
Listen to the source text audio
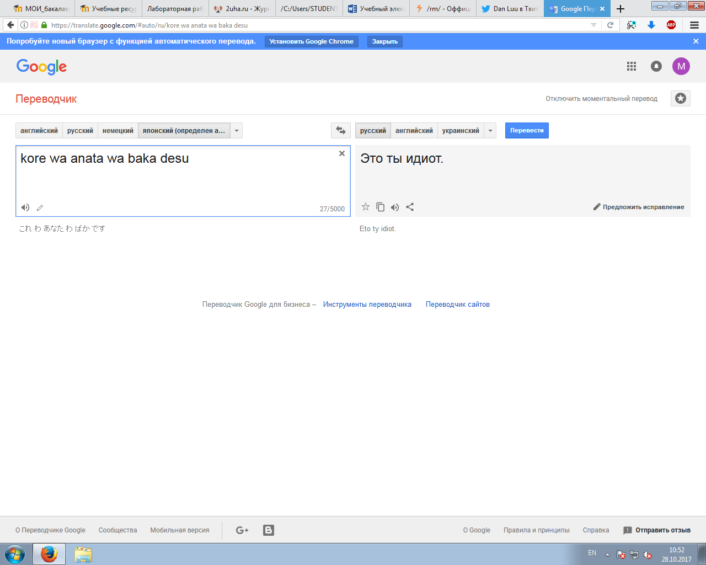[x=25, y=207]
